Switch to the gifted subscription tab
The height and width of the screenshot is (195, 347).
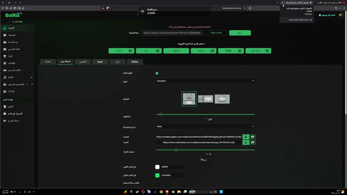click(65, 62)
